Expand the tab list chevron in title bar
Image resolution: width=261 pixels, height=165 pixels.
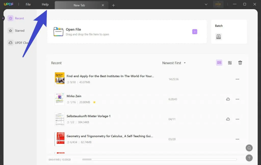(206, 4)
